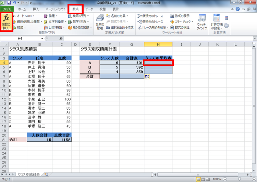This screenshot has width=257, height=182.
Task: Open the ファイル tab
Action: (7, 9)
